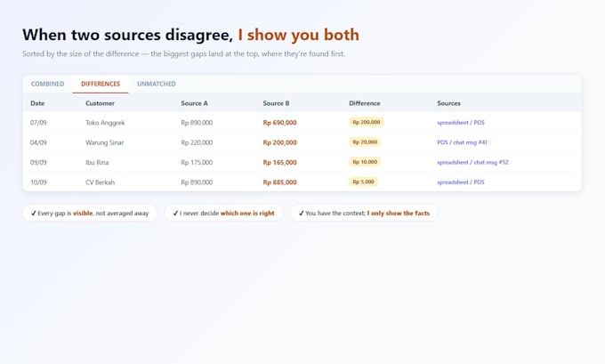Click the subtitle about sorted differences
Screen dimensions: 605x364
click(183, 53)
